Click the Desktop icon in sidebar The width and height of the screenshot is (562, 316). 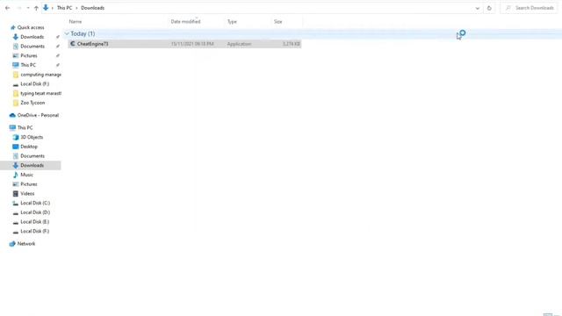[x=16, y=147]
